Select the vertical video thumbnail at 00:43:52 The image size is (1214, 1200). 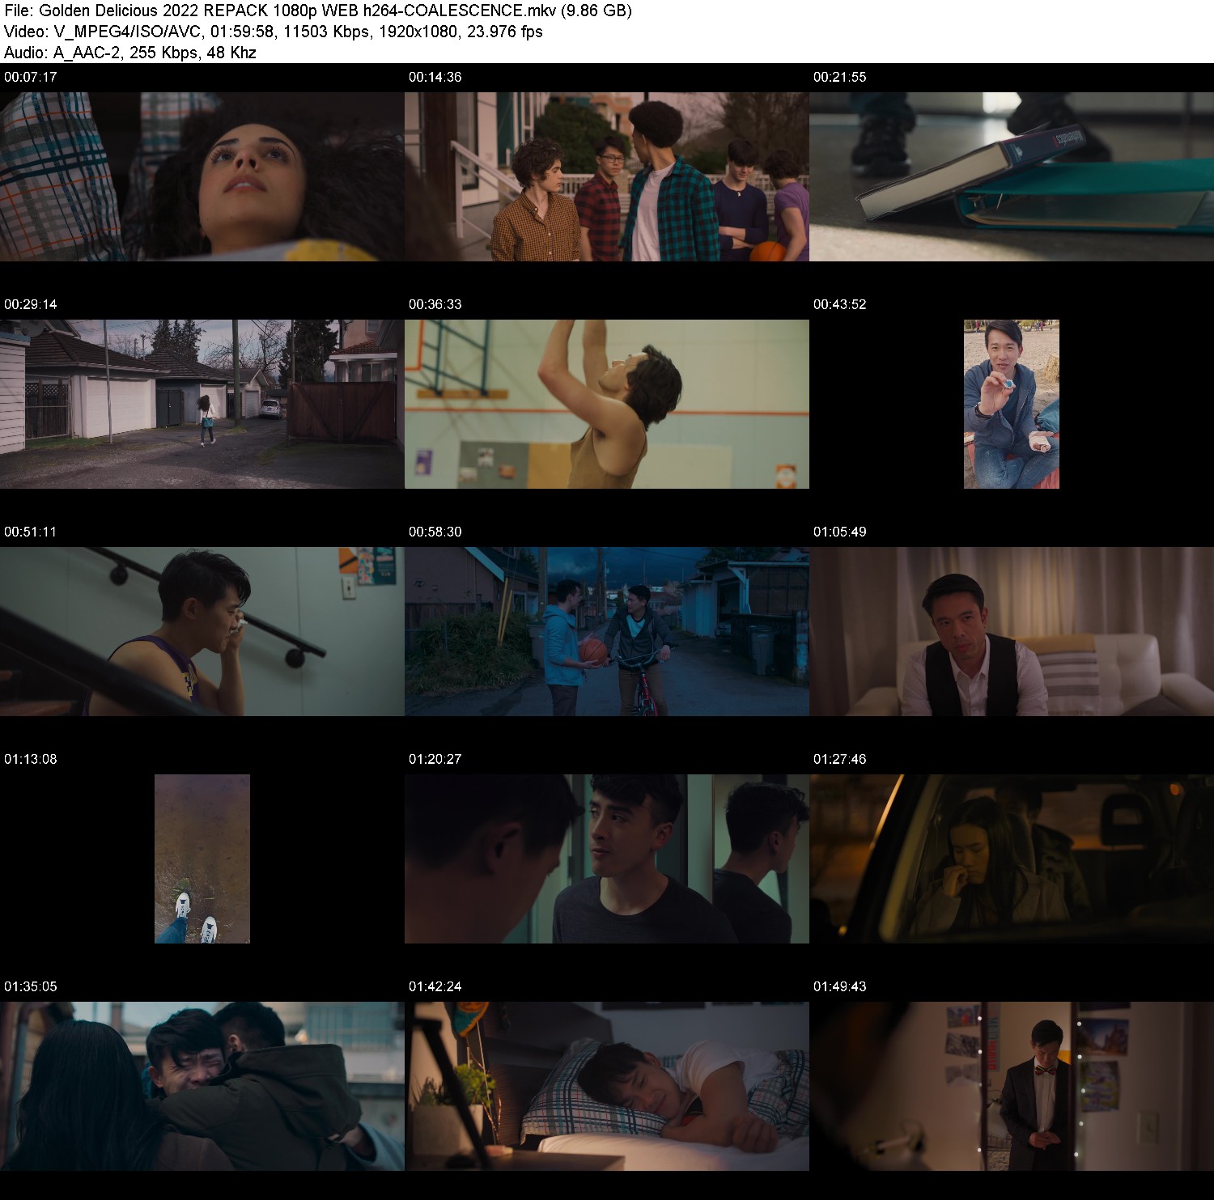click(x=1012, y=404)
